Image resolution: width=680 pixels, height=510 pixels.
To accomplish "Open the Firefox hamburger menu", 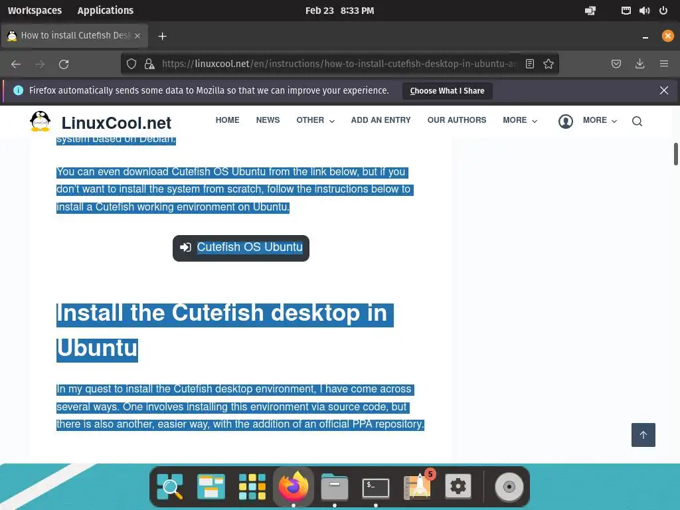I will click(664, 64).
